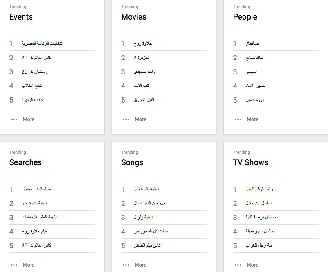The image size is (328, 272).
Task: Show More trending People results
Action: tap(252, 119)
